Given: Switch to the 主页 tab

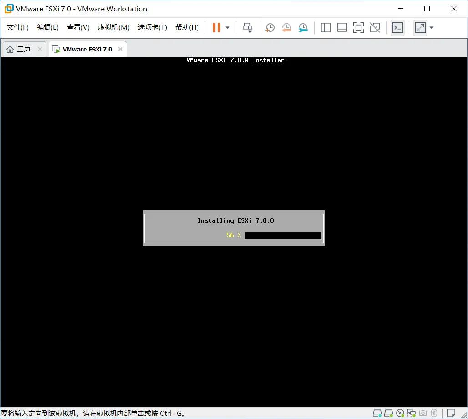Looking at the screenshot, I should pyautogui.click(x=24, y=48).
